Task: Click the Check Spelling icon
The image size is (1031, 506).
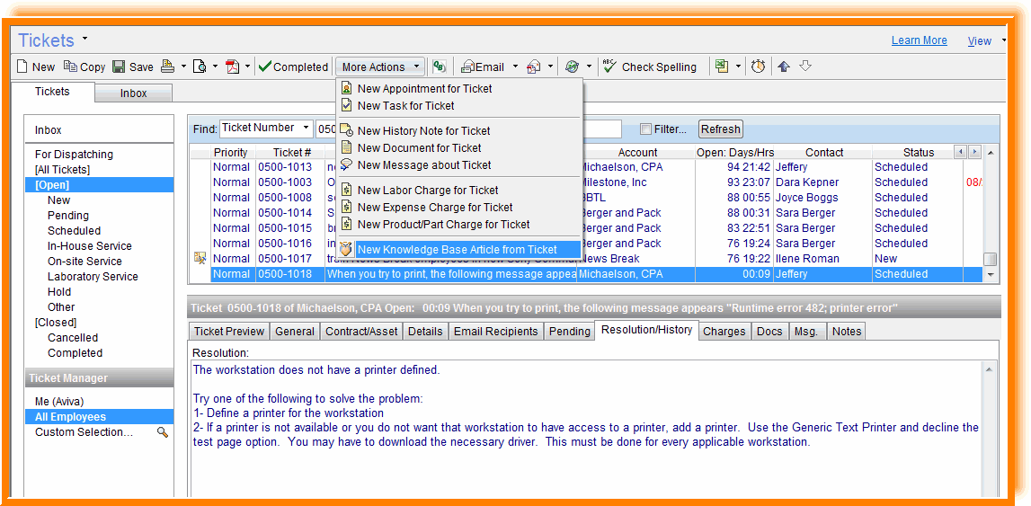Action: [609, 67]
